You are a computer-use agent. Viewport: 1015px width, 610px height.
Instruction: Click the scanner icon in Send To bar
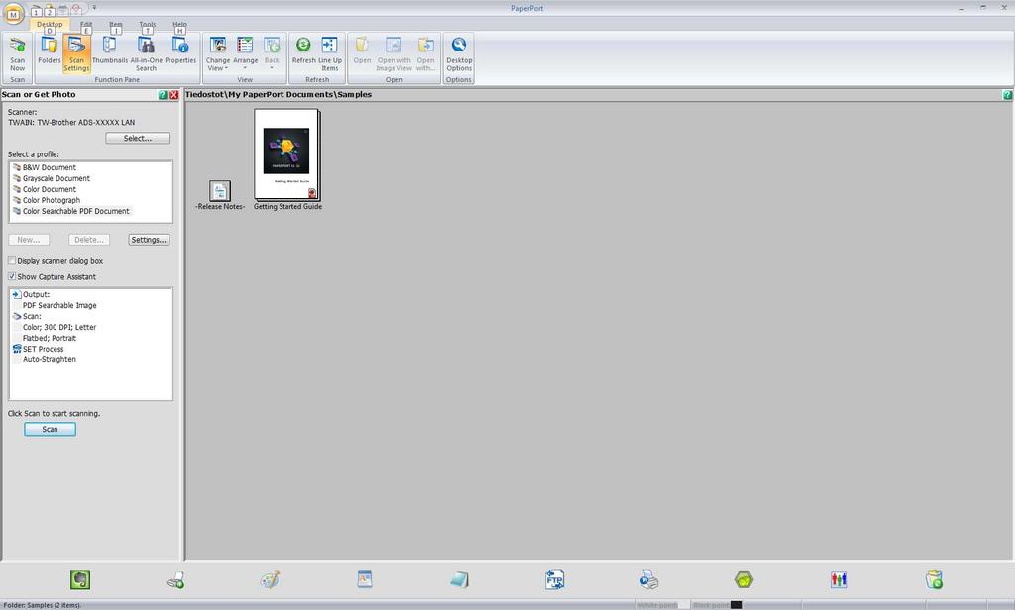click(175, 579)
